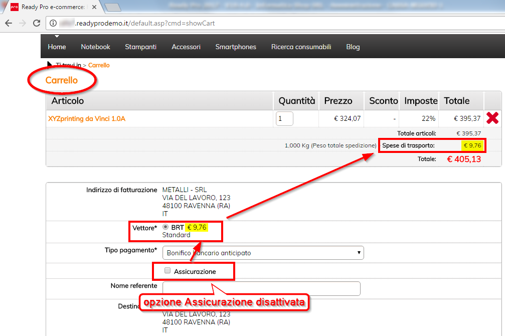This screenshot has width=505, height=336.
Task: Go to Accessori category
Action: (x=186, y=47)
